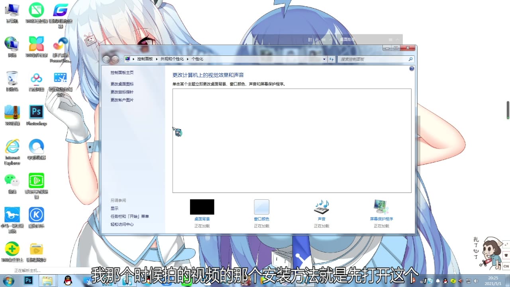Click the CN language indicator at right
This screenshot has height=287, width=510.
click(506, 266)
